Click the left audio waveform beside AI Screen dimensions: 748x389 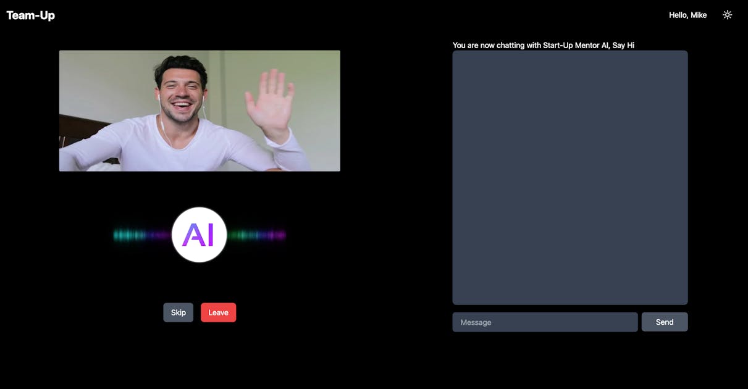click(141, 235)
